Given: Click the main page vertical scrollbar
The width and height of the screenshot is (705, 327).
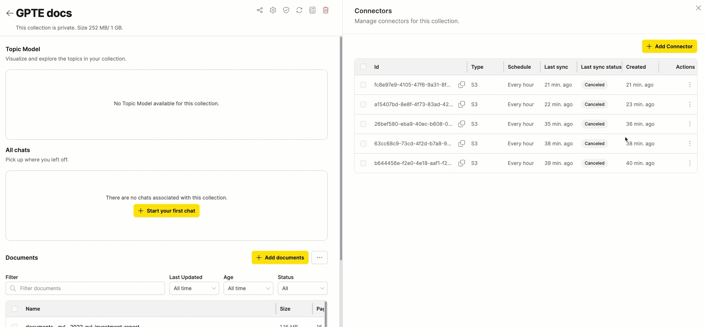Looking at the screenshot, I should (x=341, y=149).
